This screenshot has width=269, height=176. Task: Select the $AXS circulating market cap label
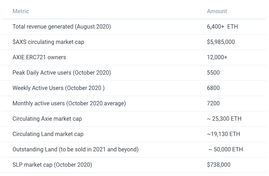pos(48,42)
